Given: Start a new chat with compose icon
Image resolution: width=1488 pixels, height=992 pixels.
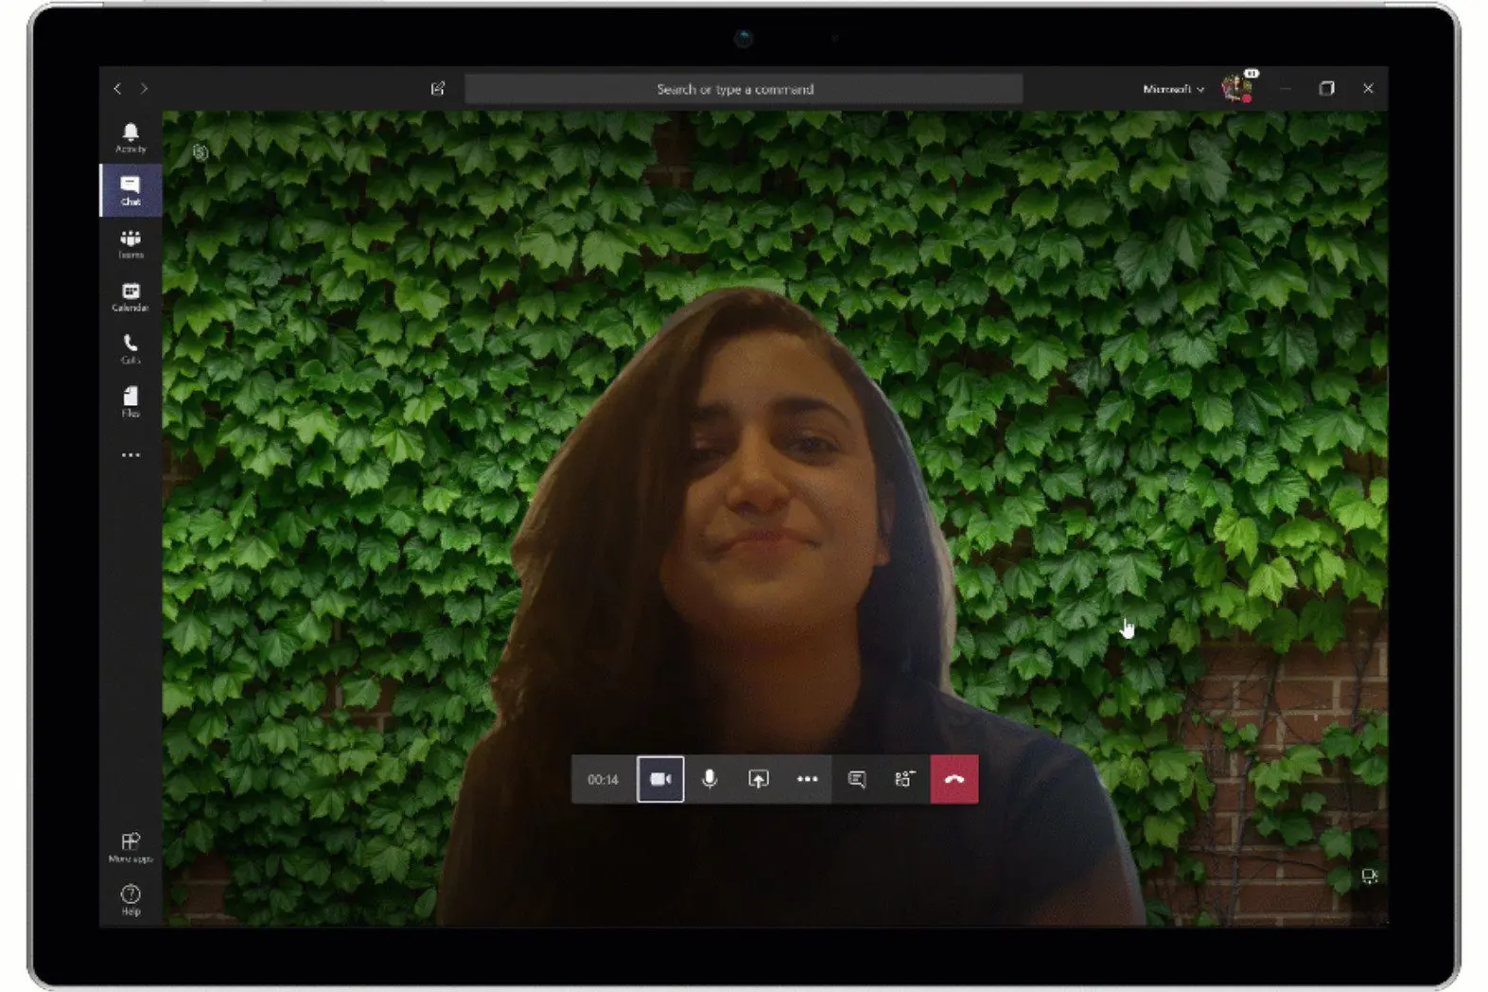Looking at the screenshot, I should coord(438,88).
